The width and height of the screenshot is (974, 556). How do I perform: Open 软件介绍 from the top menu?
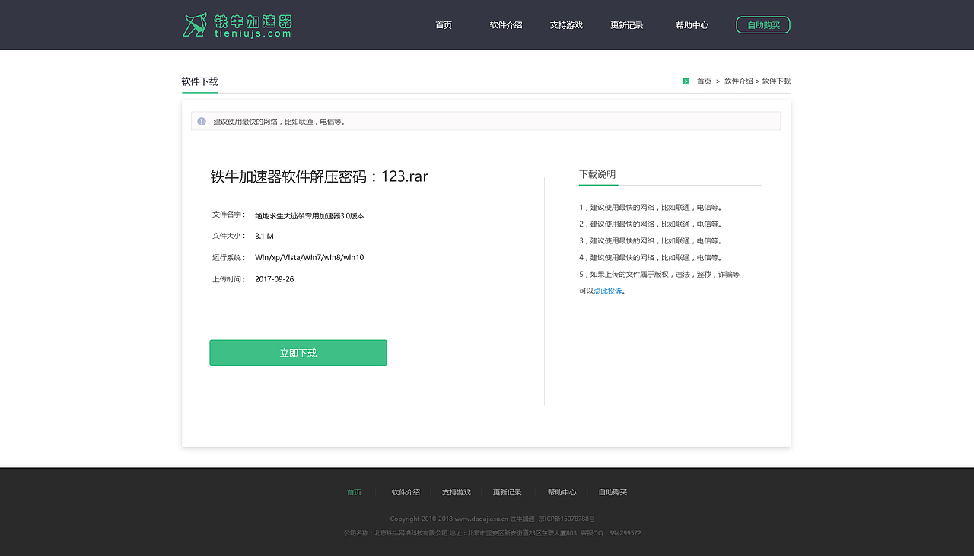(x=505, y=24)
